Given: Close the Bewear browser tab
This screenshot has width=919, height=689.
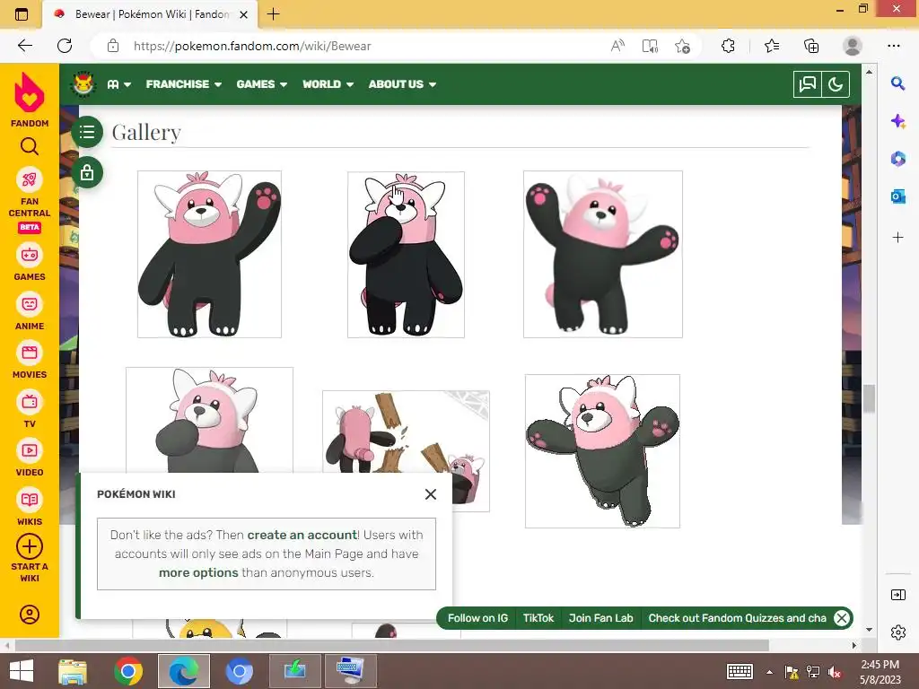Looking at the screenshot, I should pyautogui.click(x=244, y=14).
